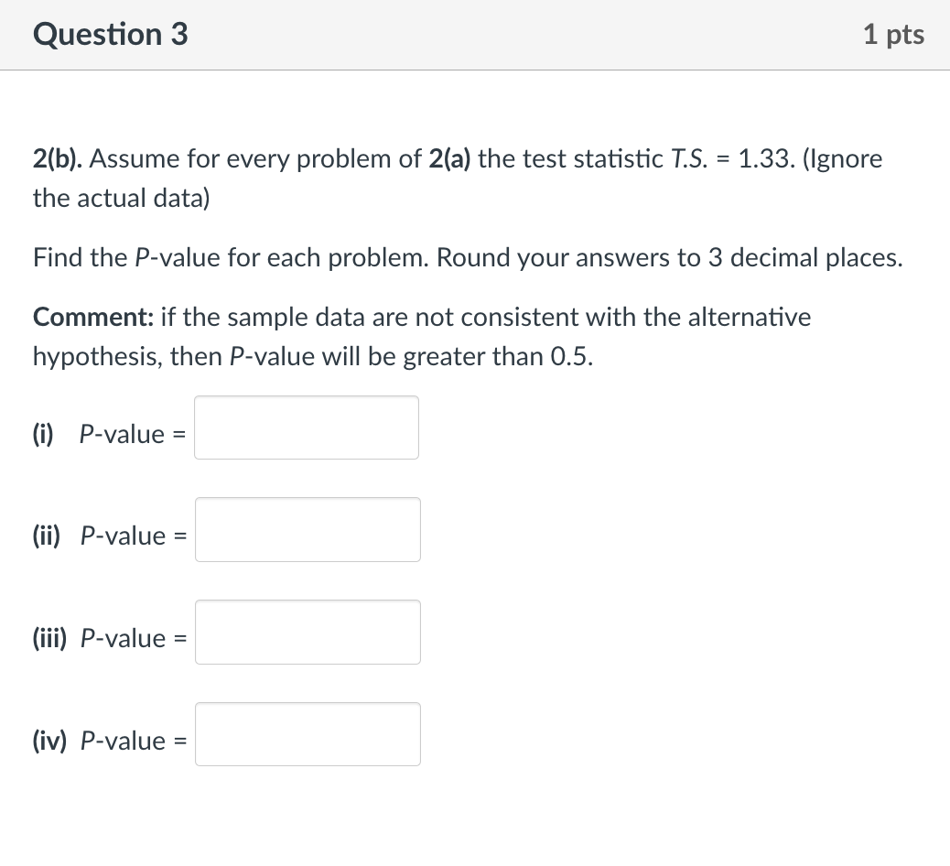Click the P-value input field for part (iii)
This screenshot has width=950, height=866.
click(308, 632)
